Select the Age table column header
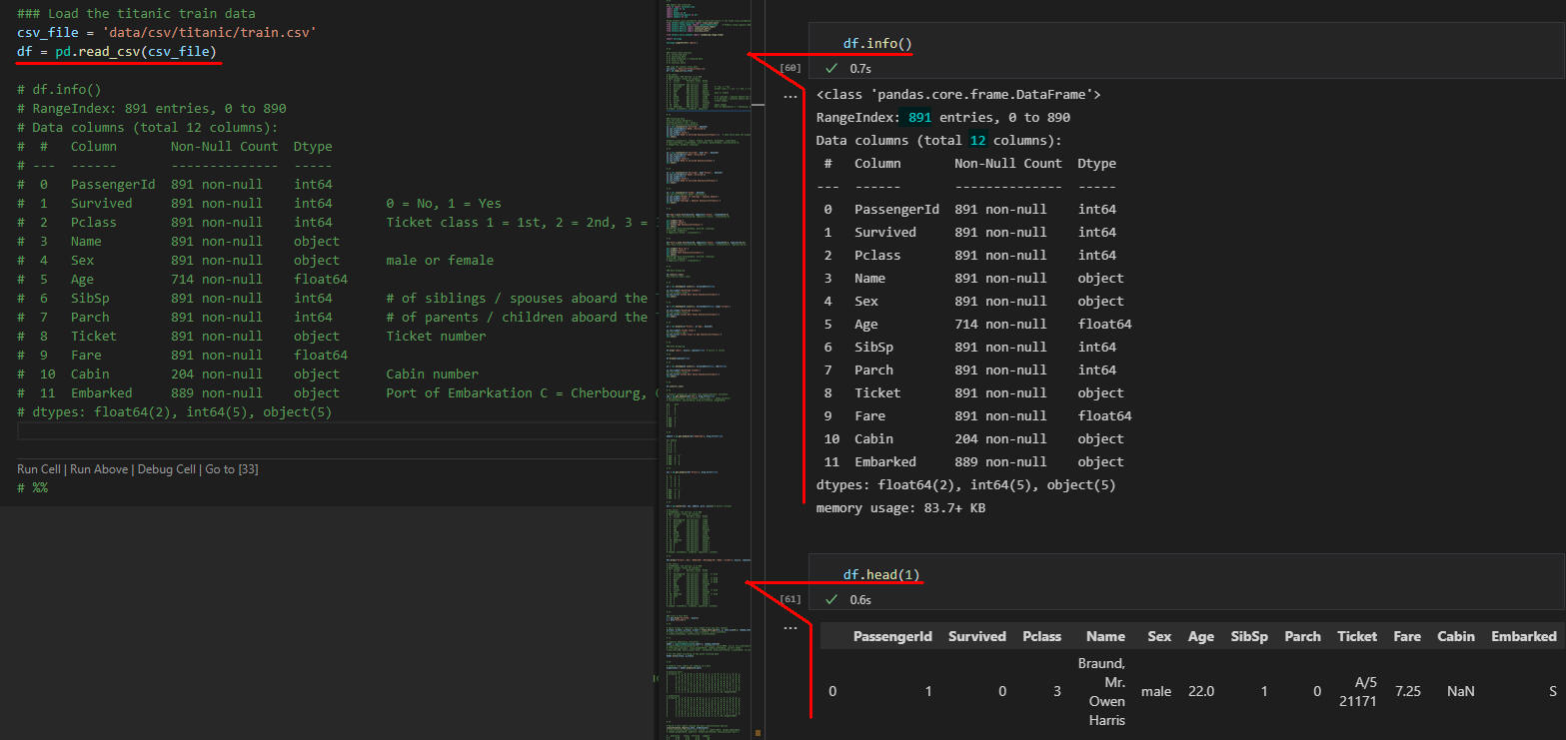 (x=1201, y=636)
